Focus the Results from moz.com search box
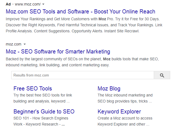The image size is (185, 131). tap(82, 75)
